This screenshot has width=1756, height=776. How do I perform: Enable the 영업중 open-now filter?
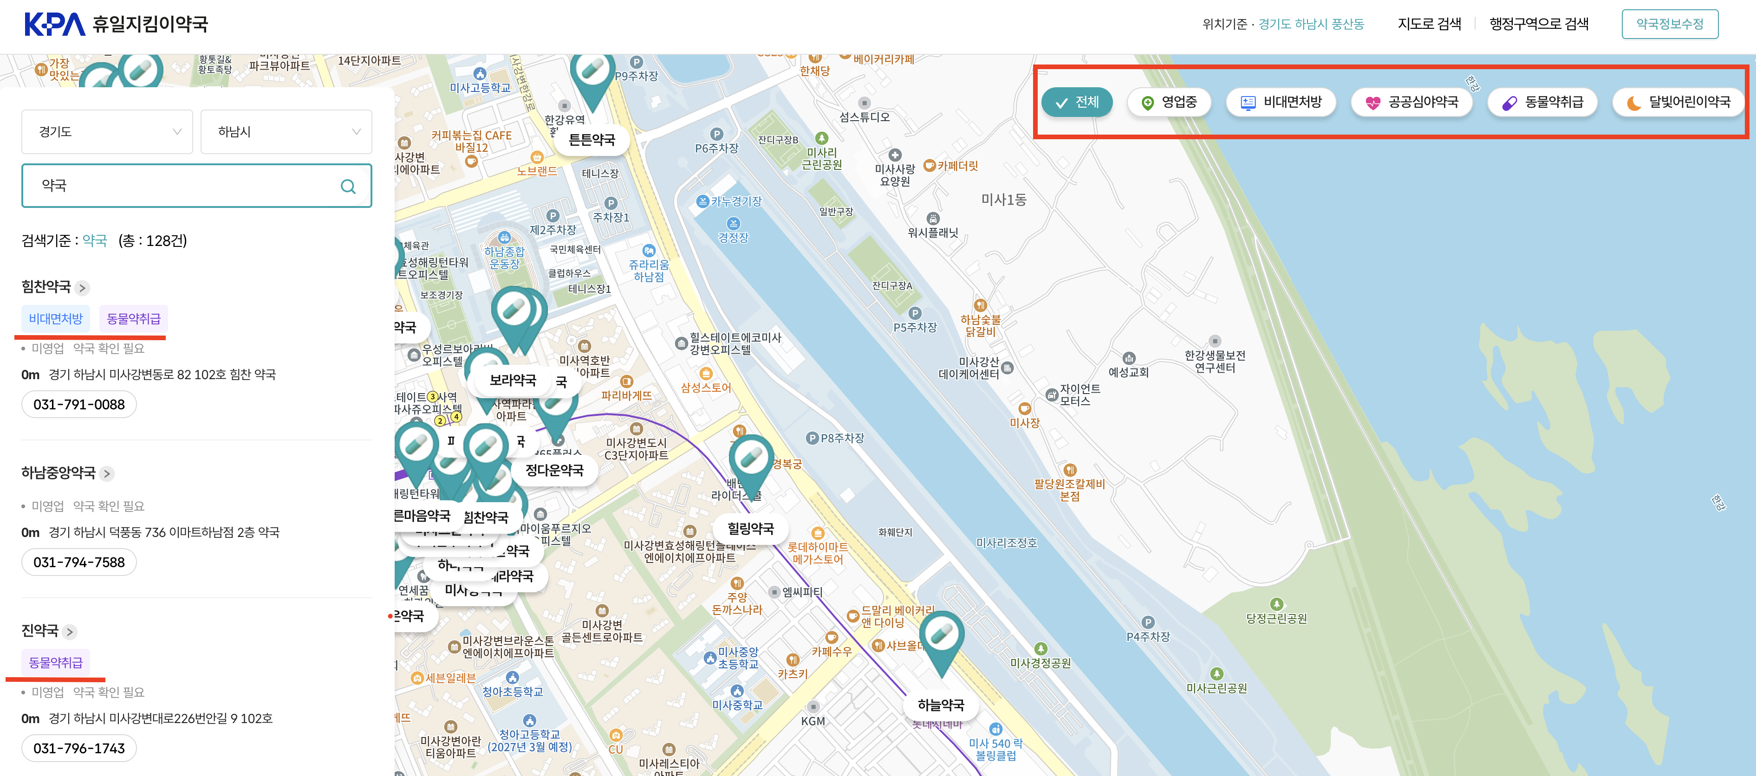pos(1169,102)
